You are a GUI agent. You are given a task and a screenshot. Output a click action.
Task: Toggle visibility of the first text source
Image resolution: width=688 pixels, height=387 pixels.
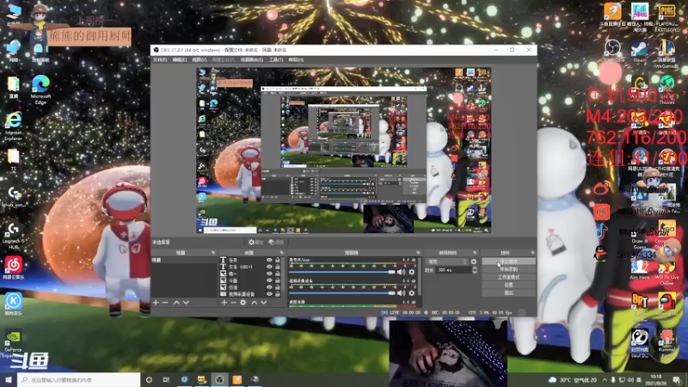click(x=269, y=261)
